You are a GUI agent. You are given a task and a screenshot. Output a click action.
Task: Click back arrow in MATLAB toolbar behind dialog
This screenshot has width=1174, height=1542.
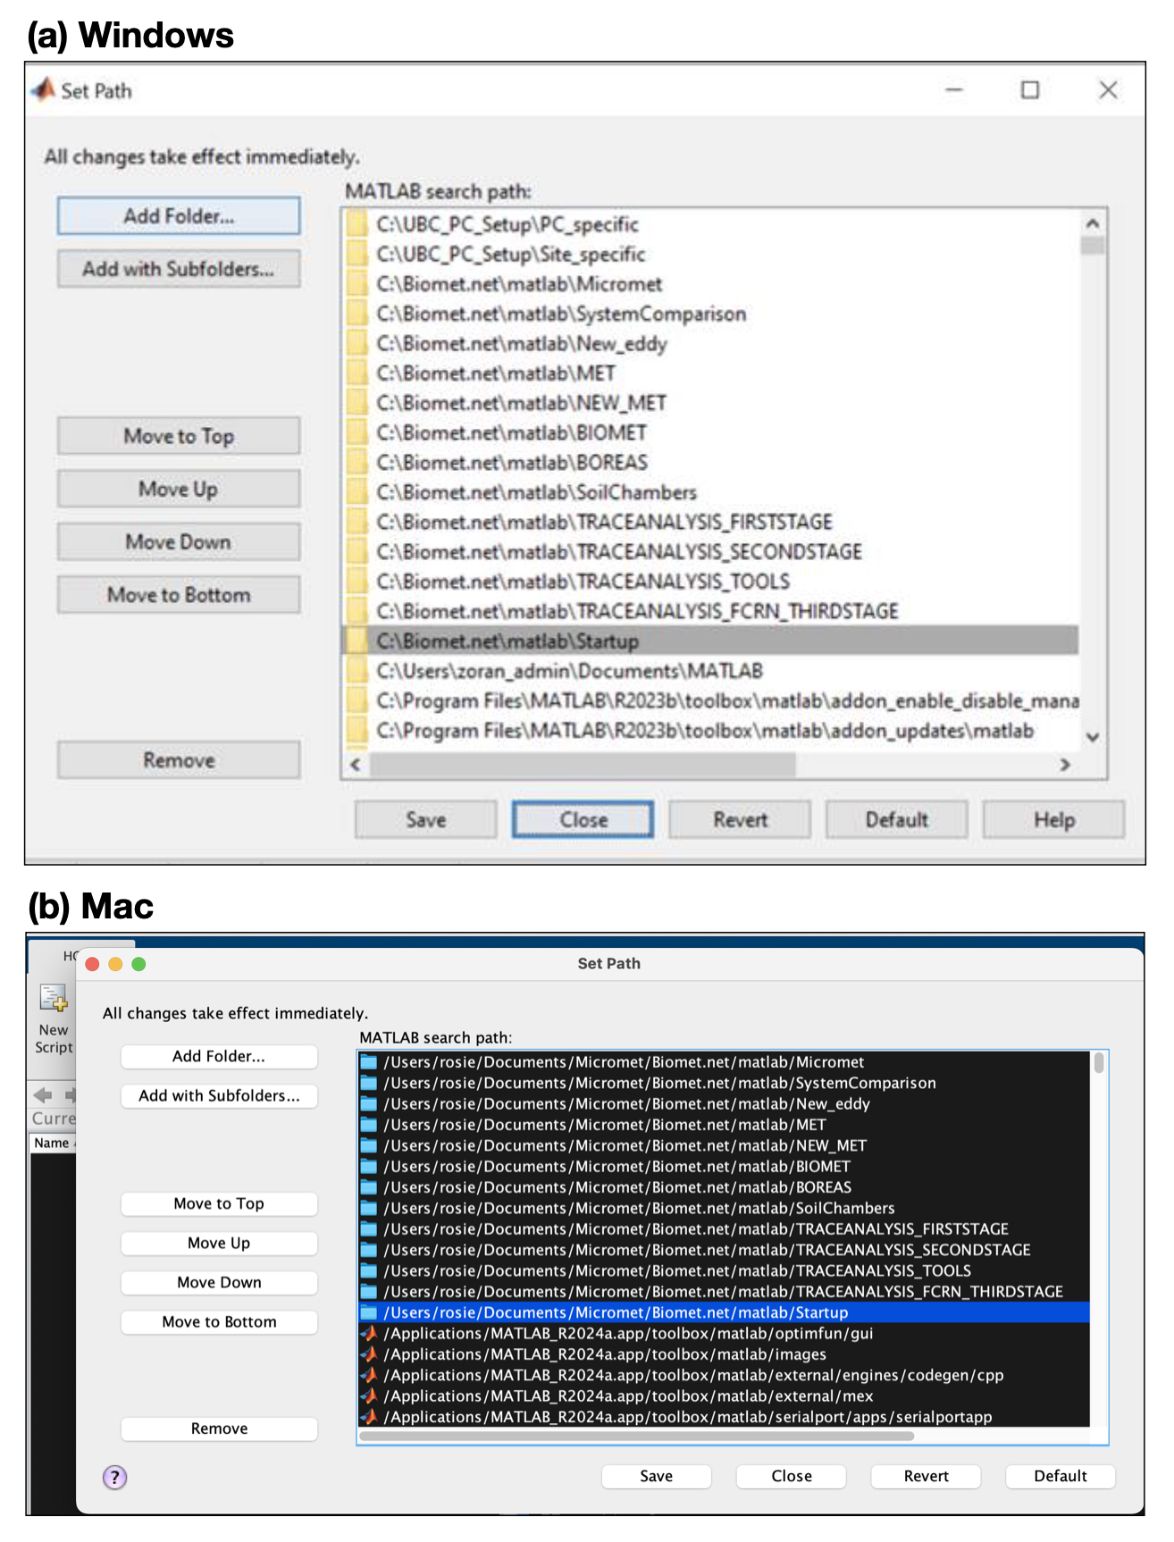tap(42, 1094)
